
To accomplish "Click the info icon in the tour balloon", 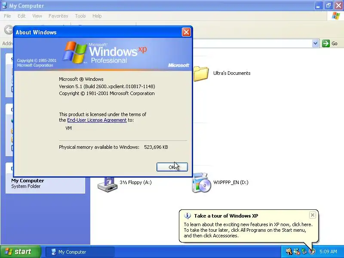I will pos(187,216).
